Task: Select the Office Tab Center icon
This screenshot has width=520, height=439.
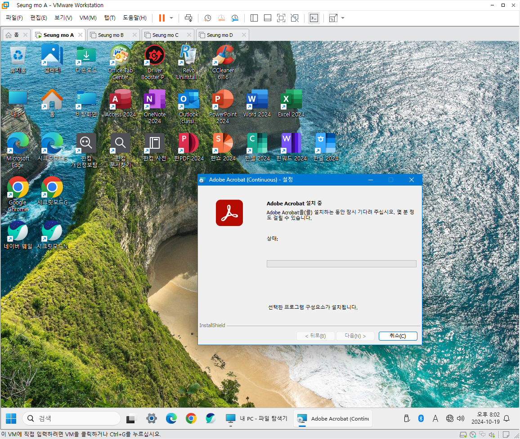Action: click(x=120, y=62)
